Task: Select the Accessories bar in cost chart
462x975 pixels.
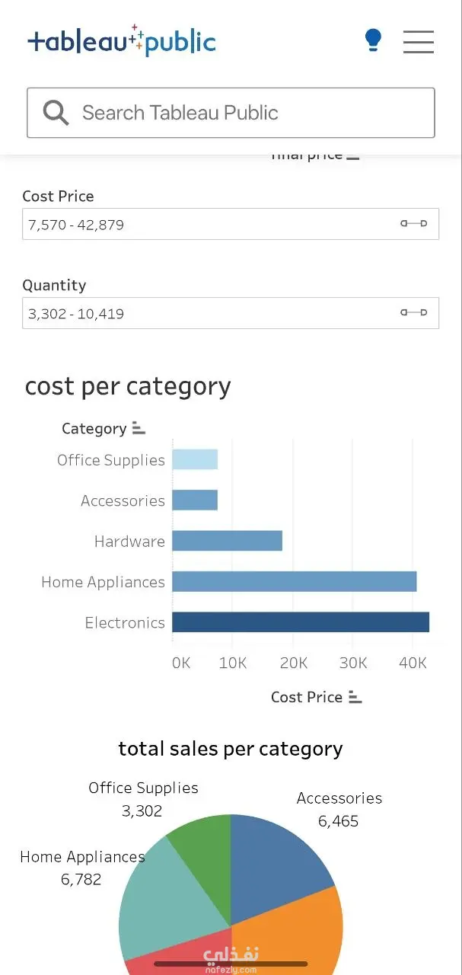Action: click(x=195, y=500)
